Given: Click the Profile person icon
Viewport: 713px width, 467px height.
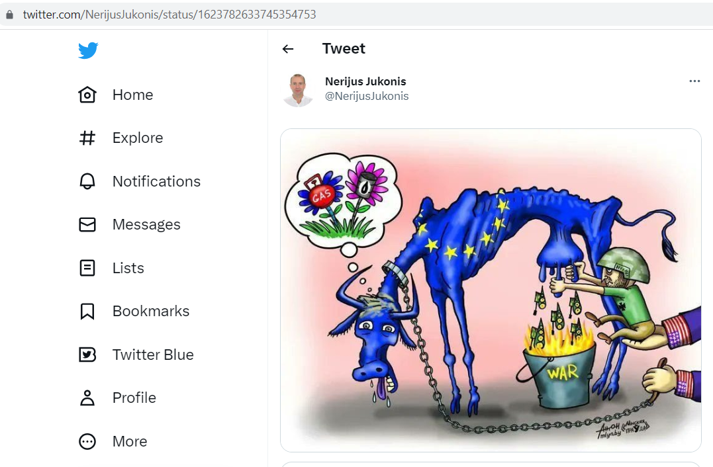Looking at the screenshot, I should [87, 398].
